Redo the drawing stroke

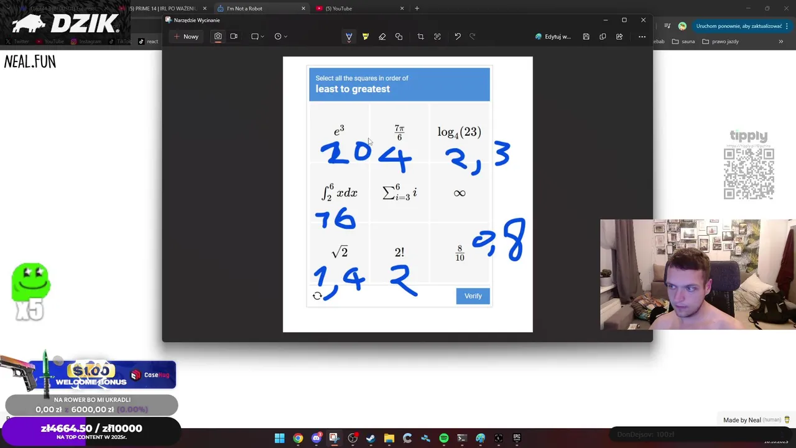point(473,37)
